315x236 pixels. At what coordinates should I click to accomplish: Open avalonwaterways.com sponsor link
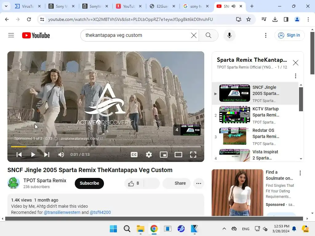[x=82, y=139]
